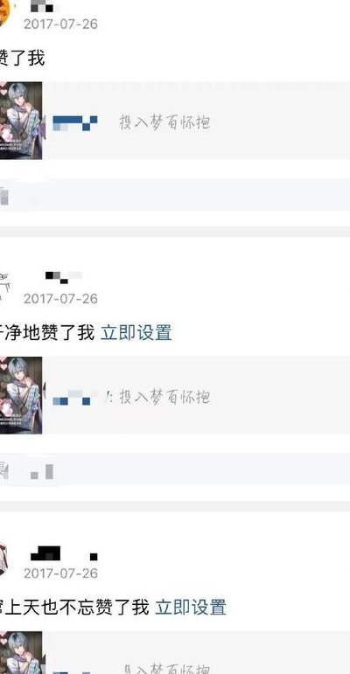
Task: Tap the blue pixelated author name in first card
Action: click(x=75, y=123)
